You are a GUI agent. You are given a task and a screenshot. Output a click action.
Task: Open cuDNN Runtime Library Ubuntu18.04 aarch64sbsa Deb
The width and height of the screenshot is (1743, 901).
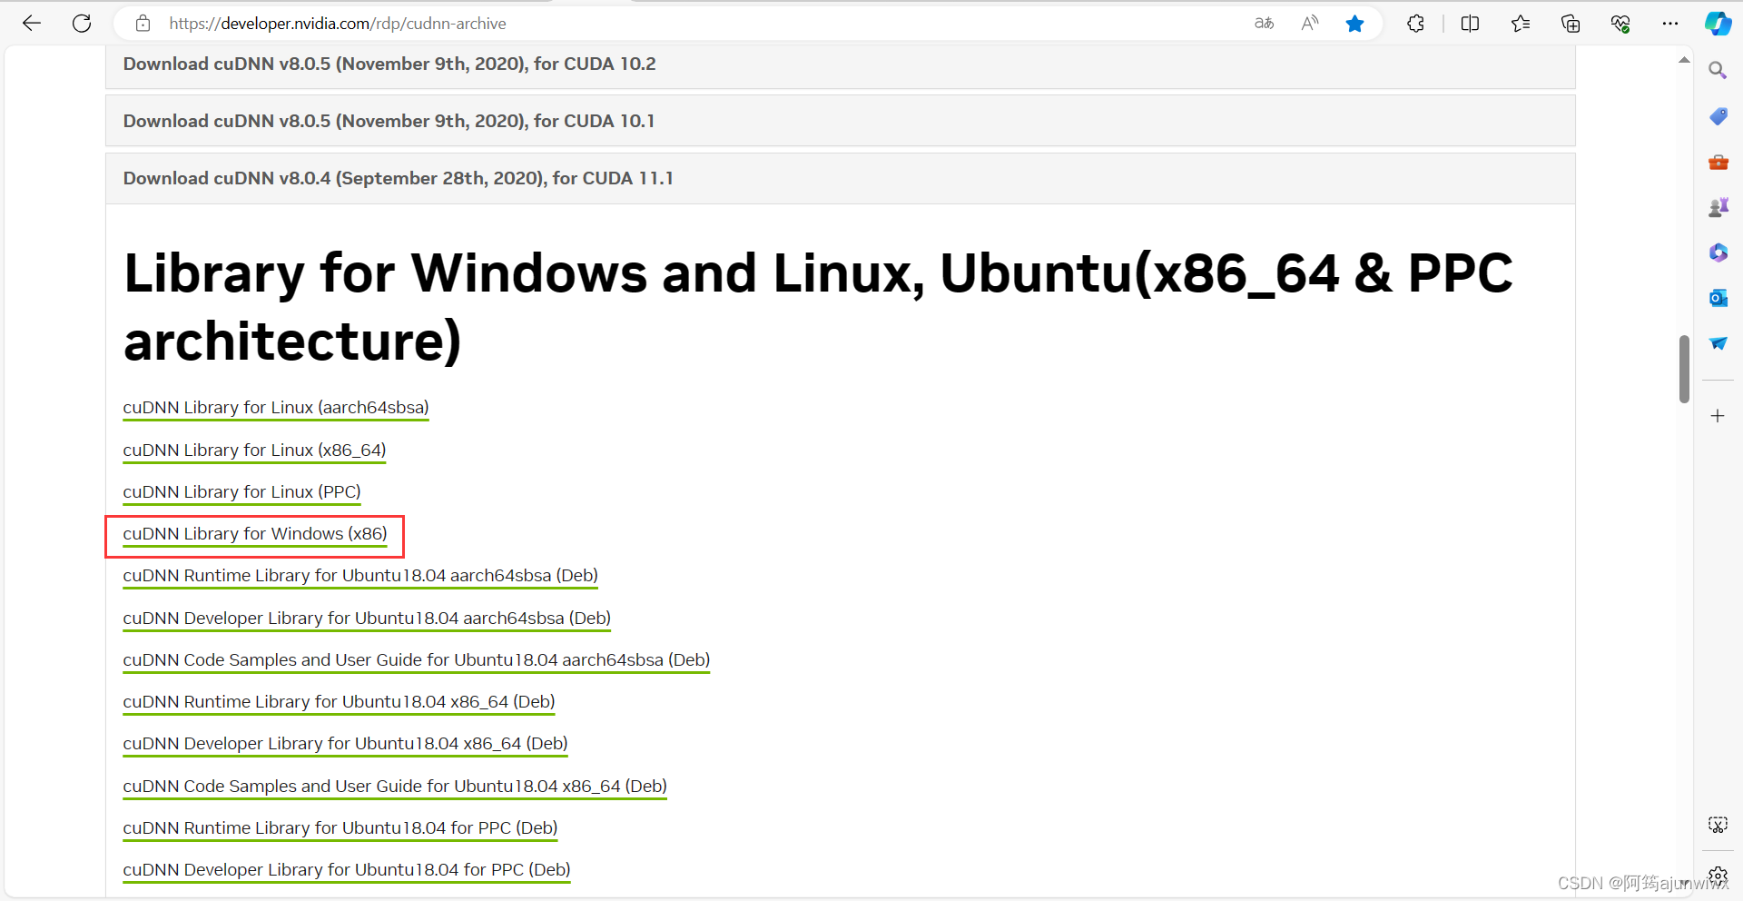360,576
